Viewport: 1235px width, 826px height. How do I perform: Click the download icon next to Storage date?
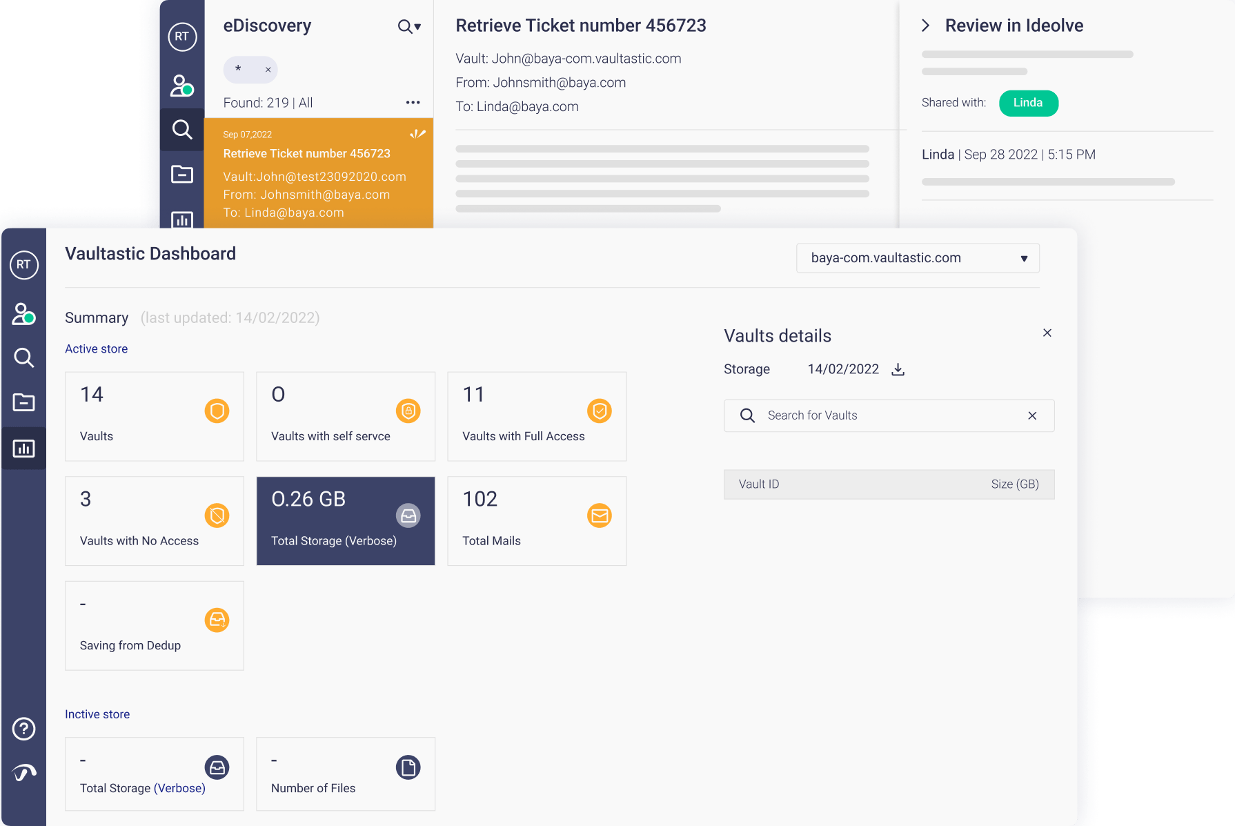click(x=898, y=369)
